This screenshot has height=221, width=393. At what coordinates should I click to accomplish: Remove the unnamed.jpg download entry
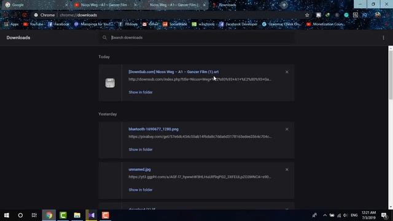[287, 169]
